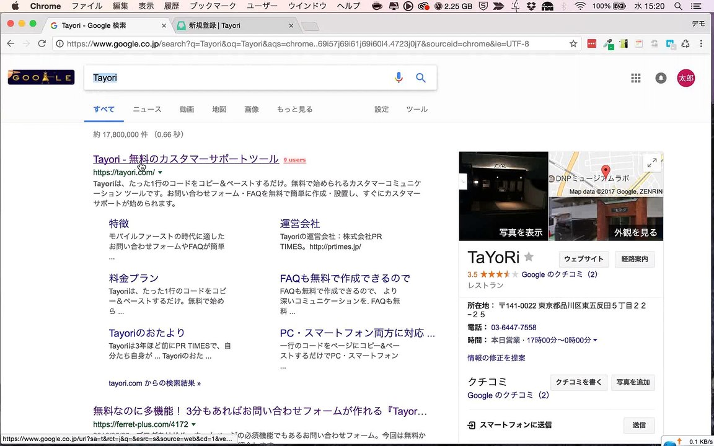This screenshot has width=714, height=446.
Task: Open macOS Notification Center icon
Action: [696, 6]
